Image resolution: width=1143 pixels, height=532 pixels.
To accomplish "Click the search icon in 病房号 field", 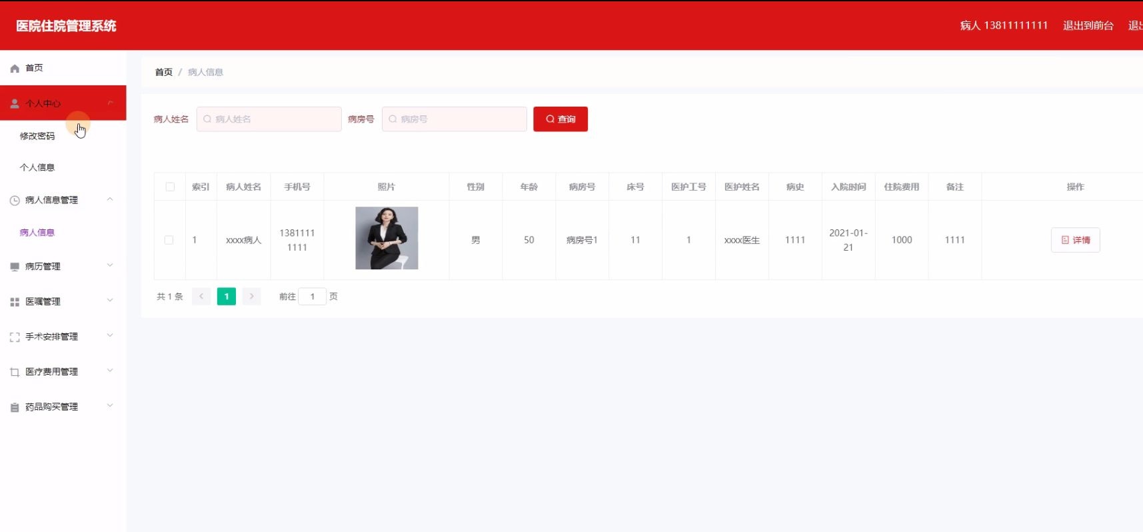I will click(393, 119).
